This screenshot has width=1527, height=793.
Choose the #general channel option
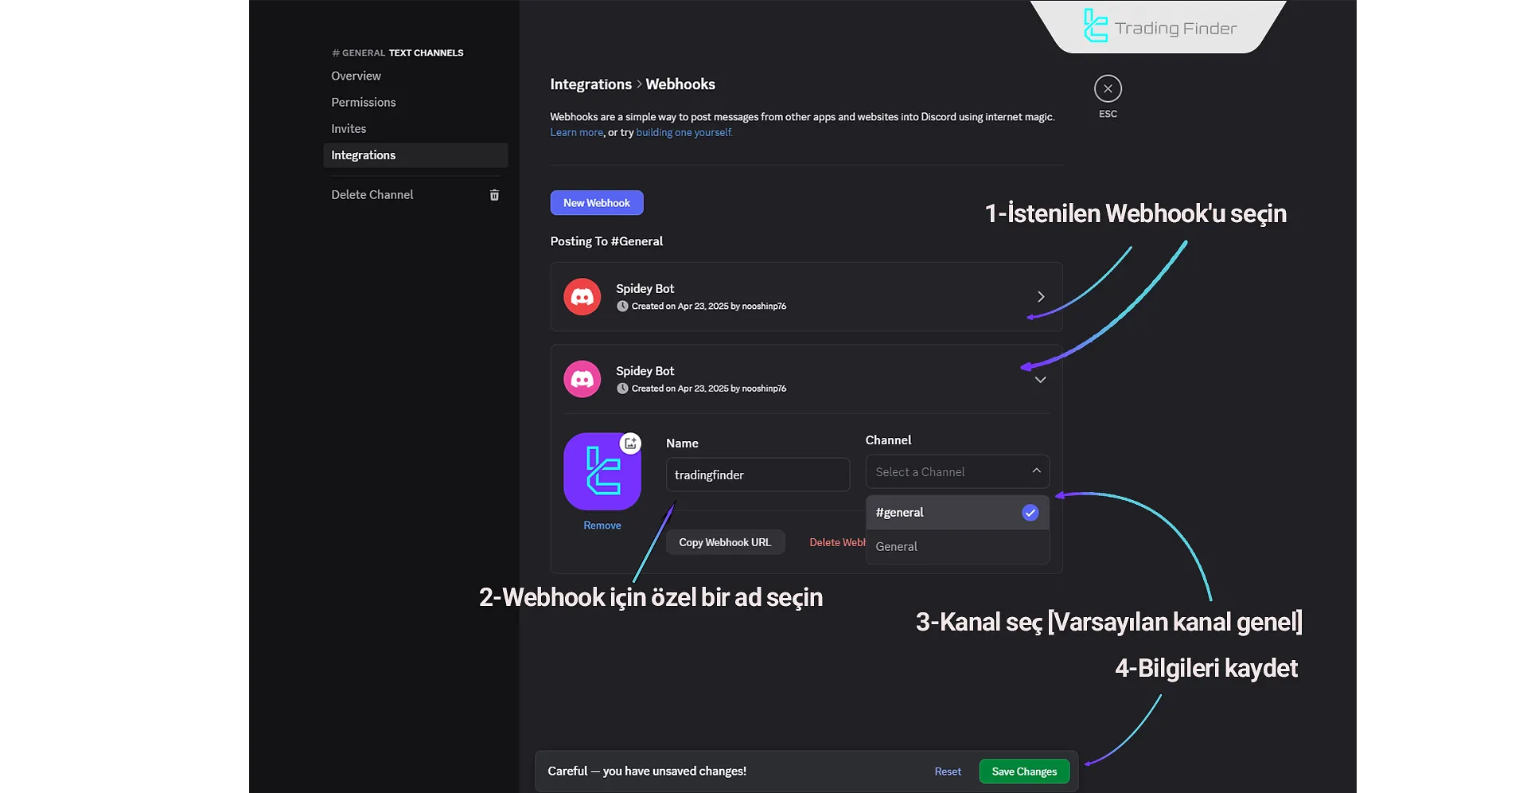(957, 513)
